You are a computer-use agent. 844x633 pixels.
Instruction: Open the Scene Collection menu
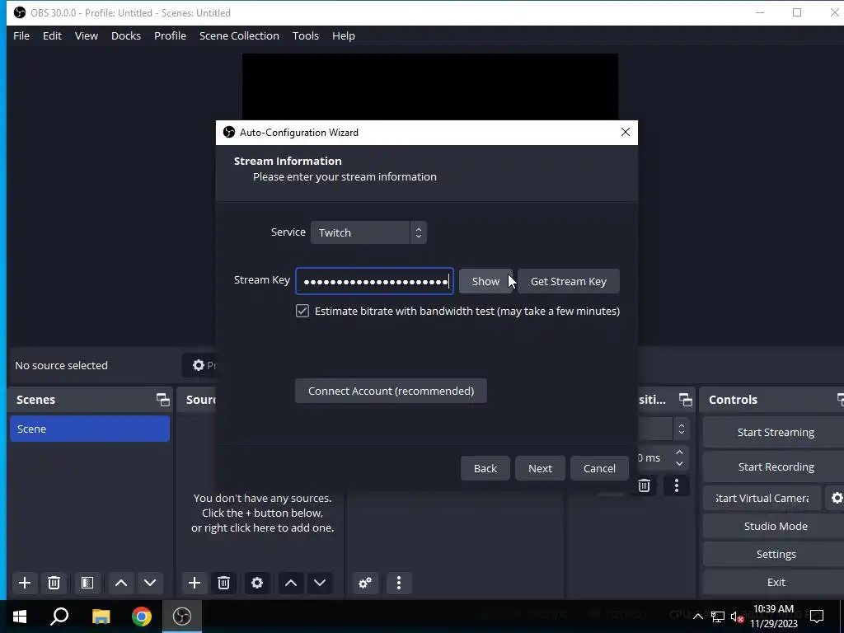[x=239, y=35]
